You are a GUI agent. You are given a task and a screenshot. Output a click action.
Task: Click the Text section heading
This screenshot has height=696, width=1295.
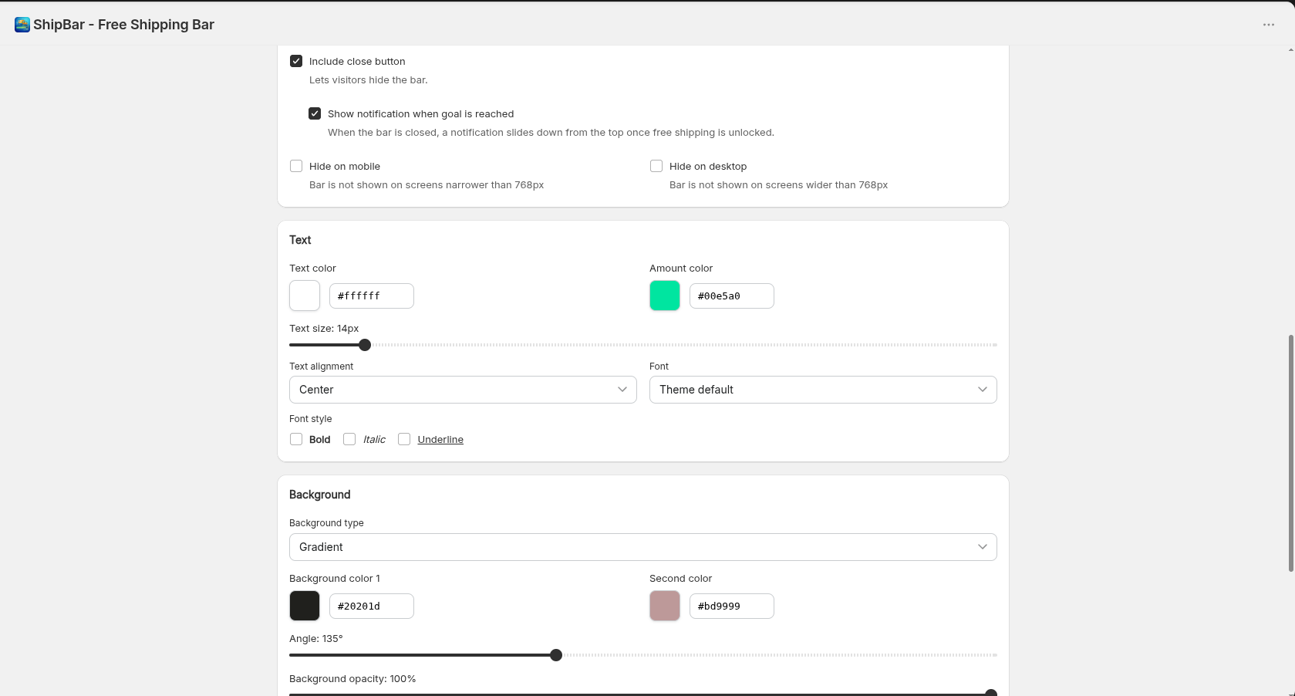300,240
